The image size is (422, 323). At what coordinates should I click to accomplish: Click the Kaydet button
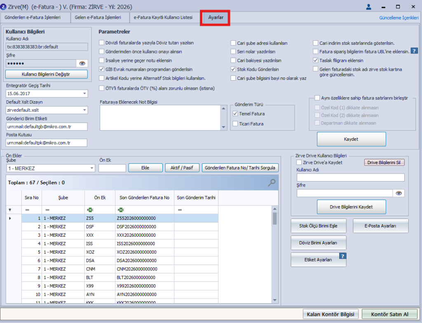point(351,139)
